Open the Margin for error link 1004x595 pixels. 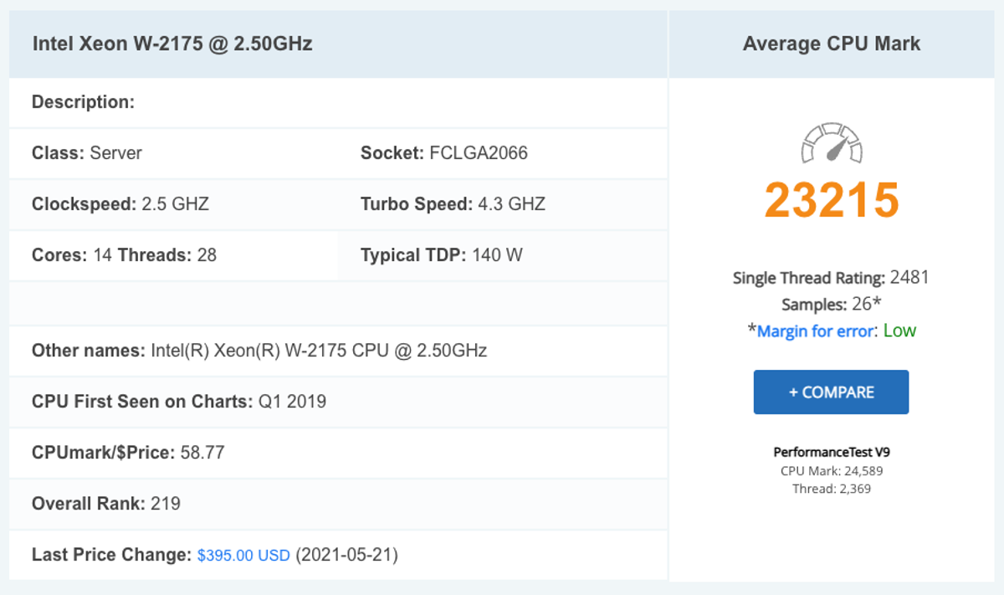click(x=814, y=331)
